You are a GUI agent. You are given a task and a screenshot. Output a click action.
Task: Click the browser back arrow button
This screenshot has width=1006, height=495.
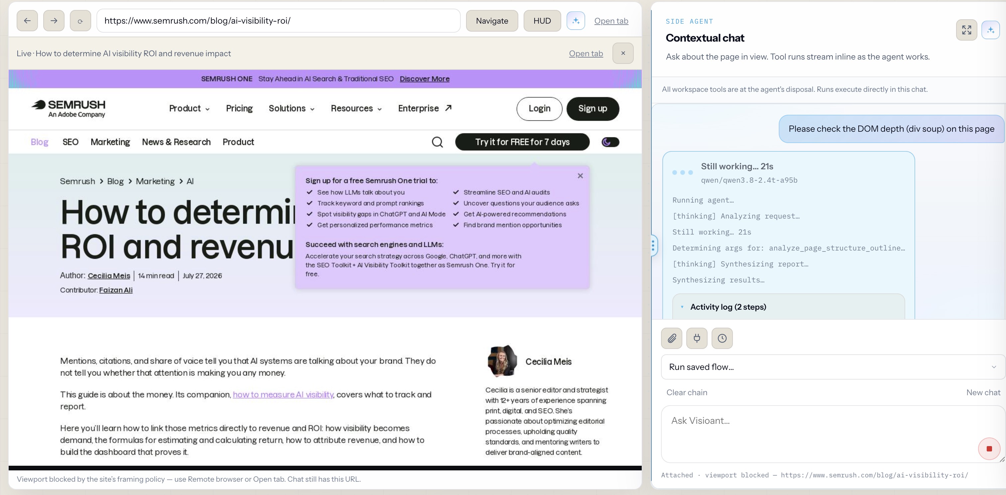(27, 21)
